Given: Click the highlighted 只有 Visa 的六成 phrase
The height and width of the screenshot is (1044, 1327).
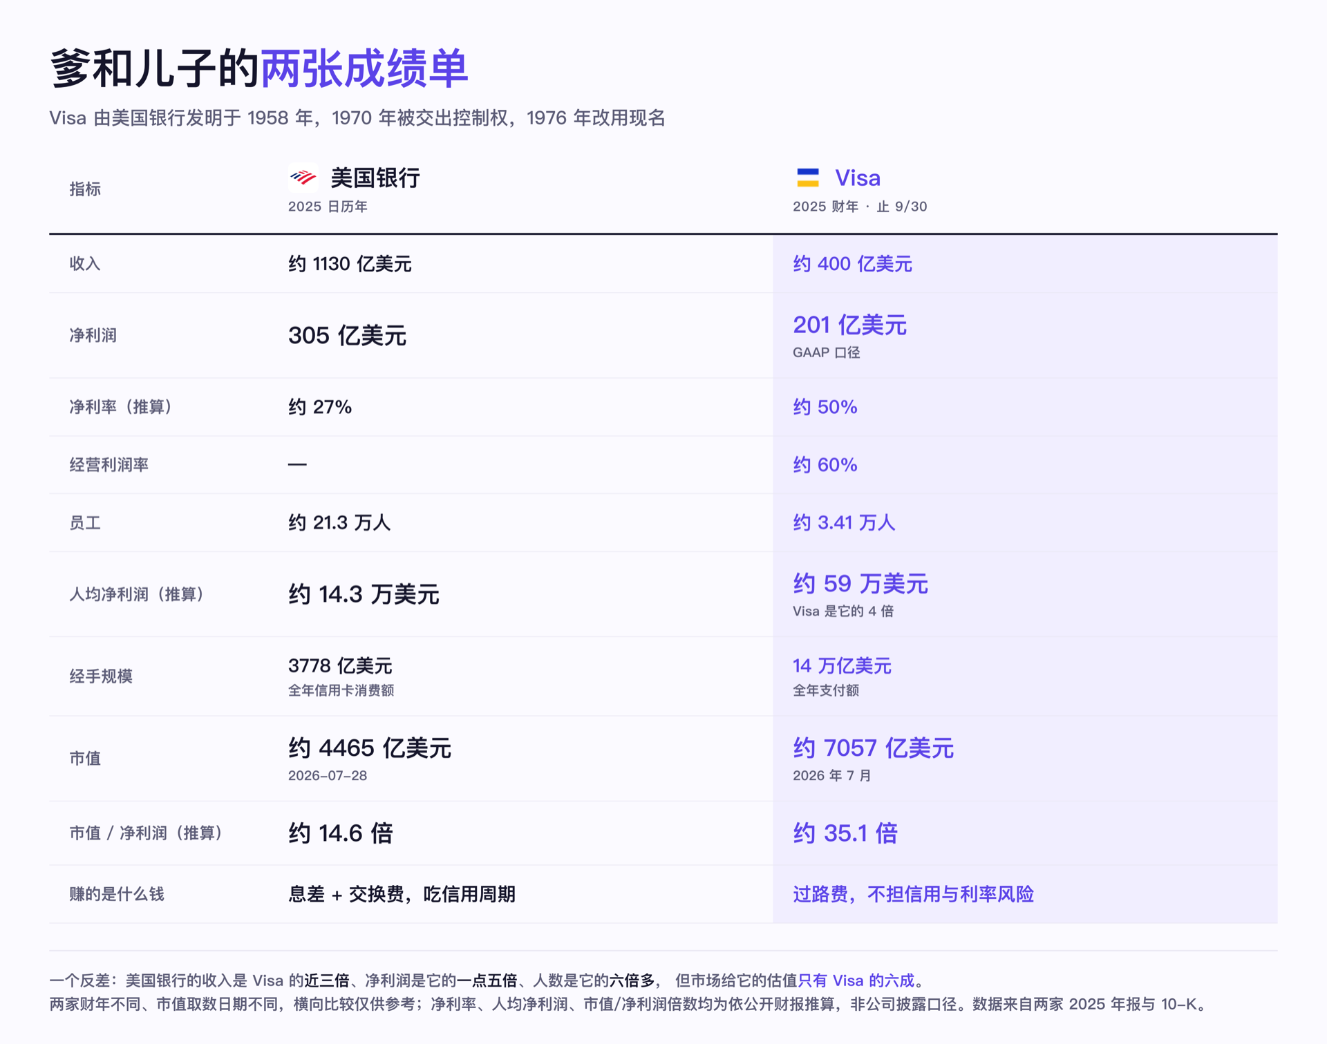Looking at the screenshot, I should click(x=856, y=980).
